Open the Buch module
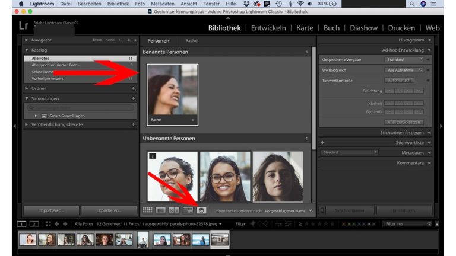Screen dimensions: 456x256 coord(331,28)
